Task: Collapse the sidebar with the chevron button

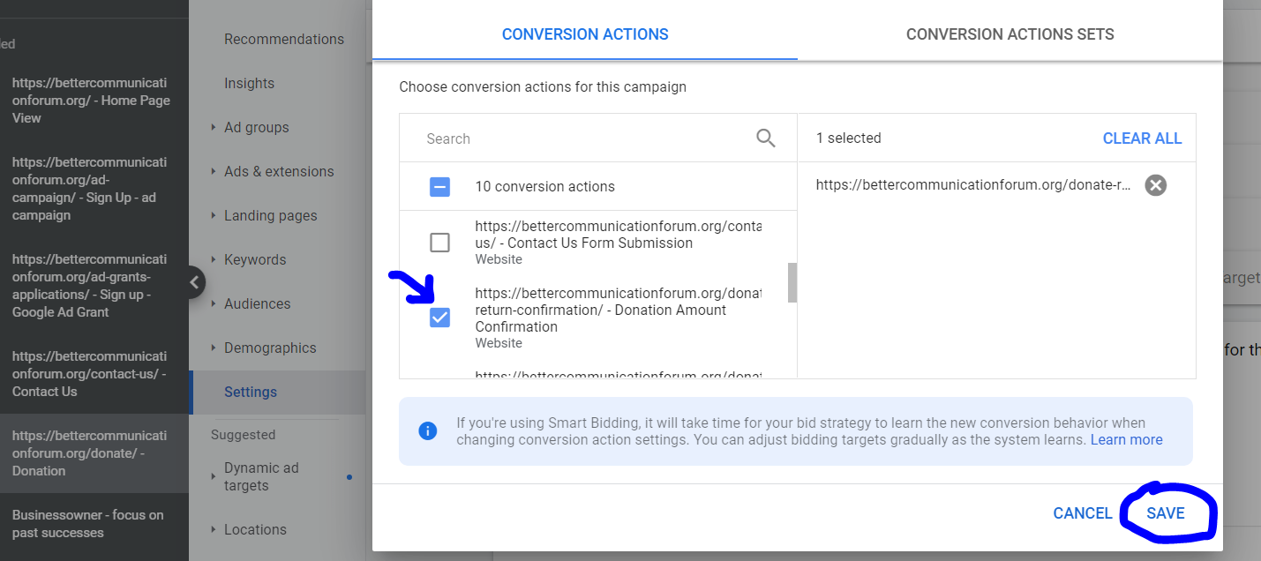Action: pyautogui.click(x=194, y=282)
